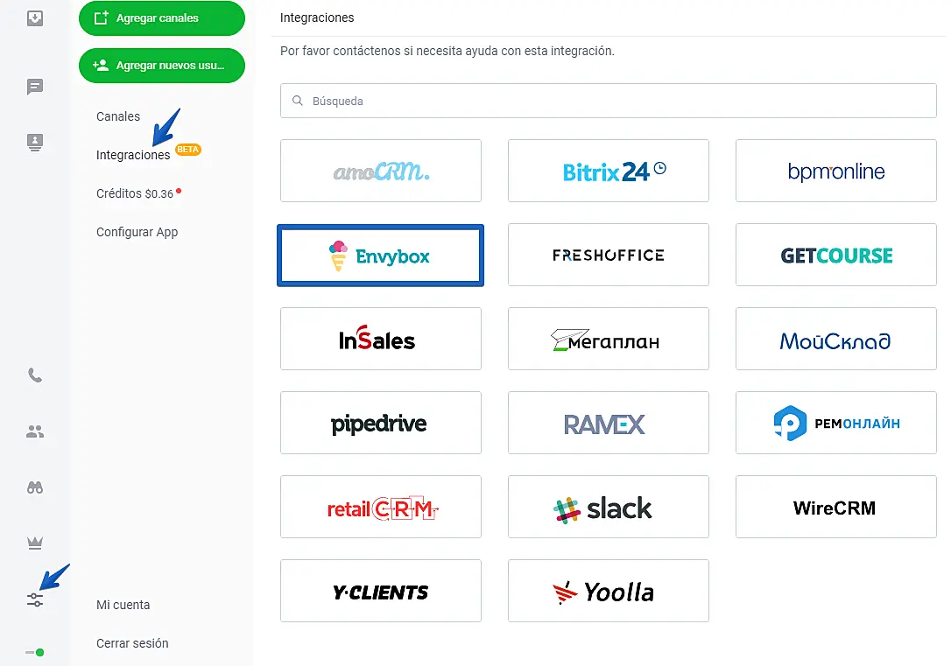Viewport: 951px width, 666px height.
Task: Open the phone calls sidebar icon
Action: [35, 375]
